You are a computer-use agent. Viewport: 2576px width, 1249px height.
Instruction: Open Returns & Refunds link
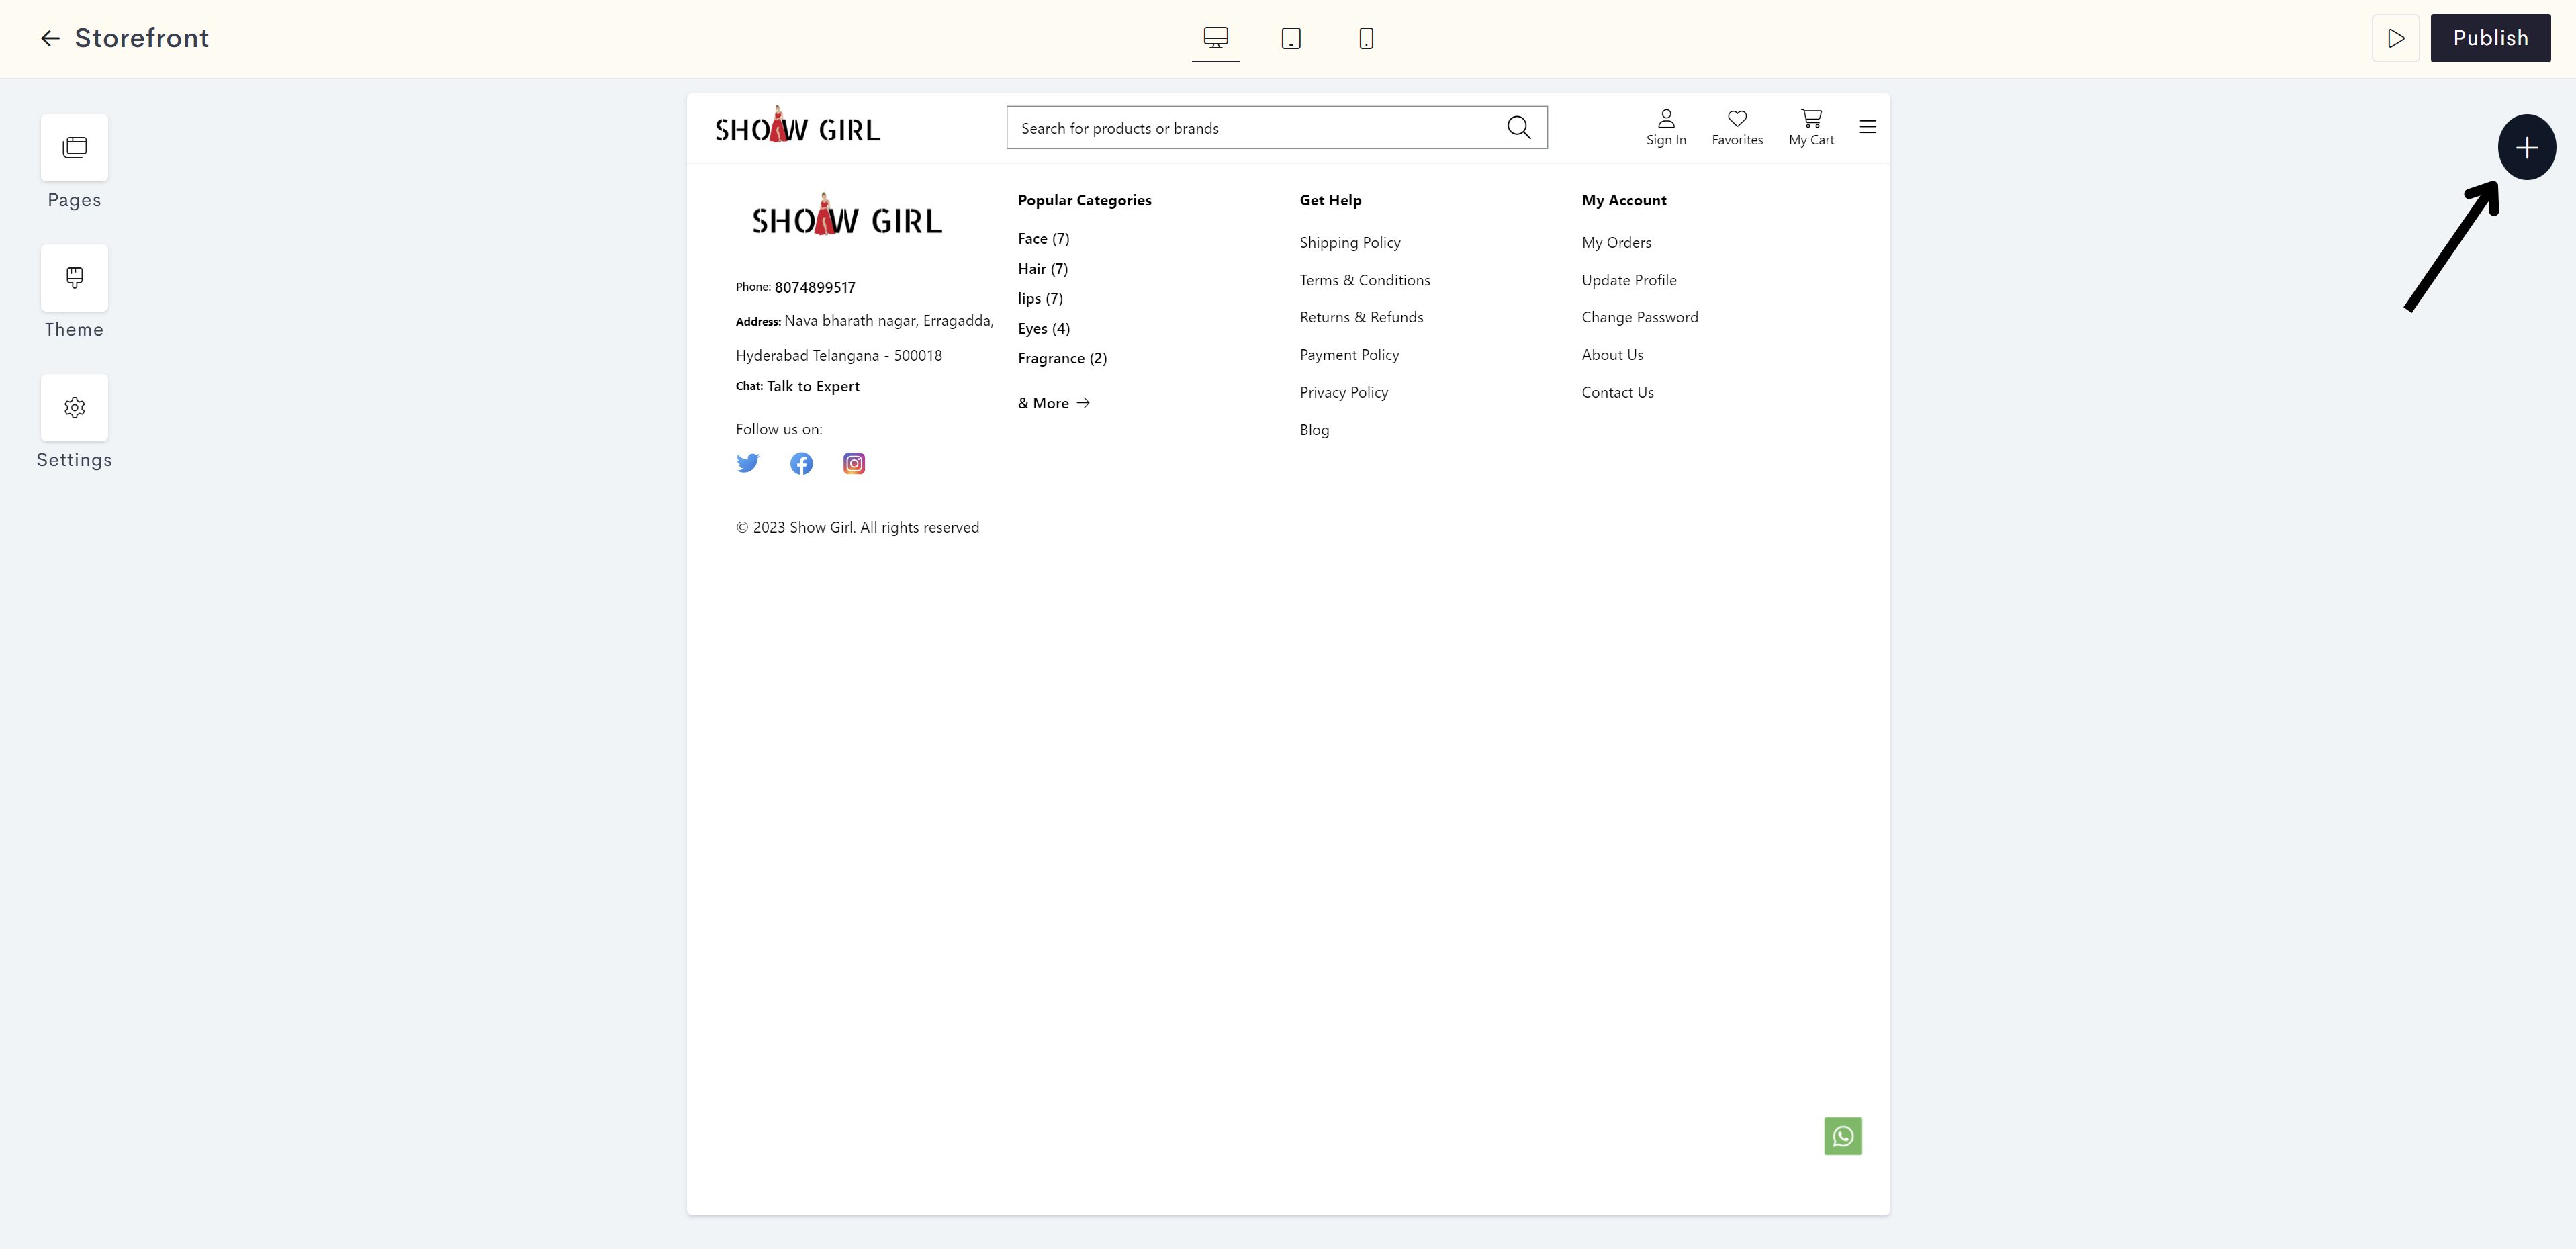coord(1361,318)
